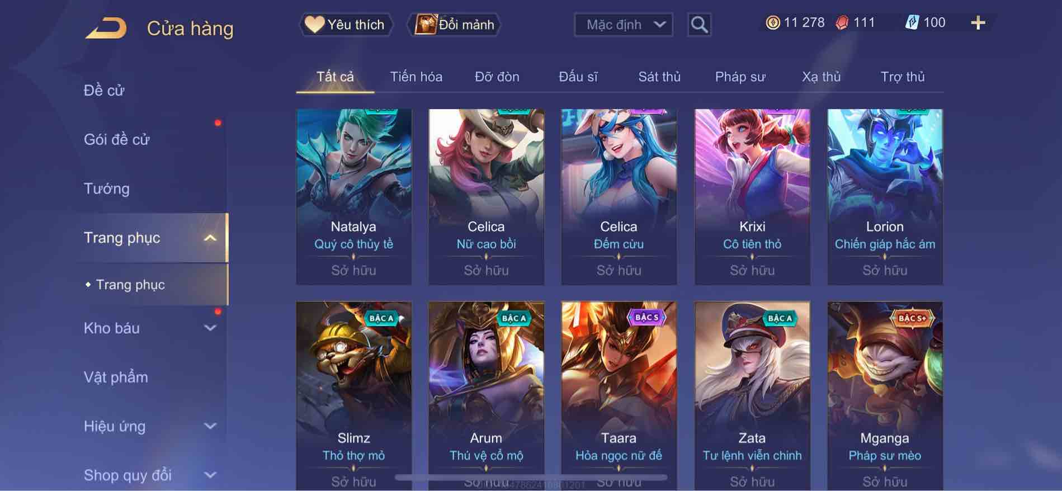The width and height of the screenshot is (1062, 491).
Task: Open the search magnifier icon
Action: 699,25
